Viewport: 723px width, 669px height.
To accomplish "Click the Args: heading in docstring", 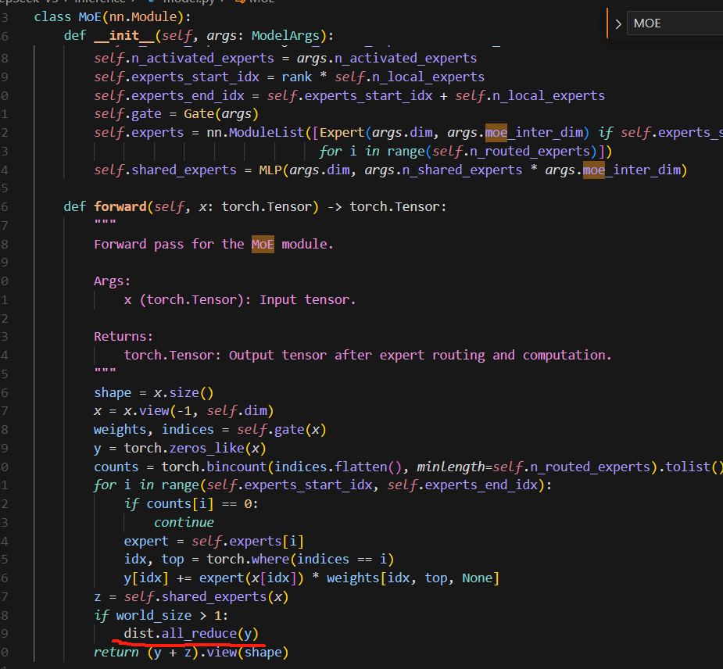I will tap(113, 281).
